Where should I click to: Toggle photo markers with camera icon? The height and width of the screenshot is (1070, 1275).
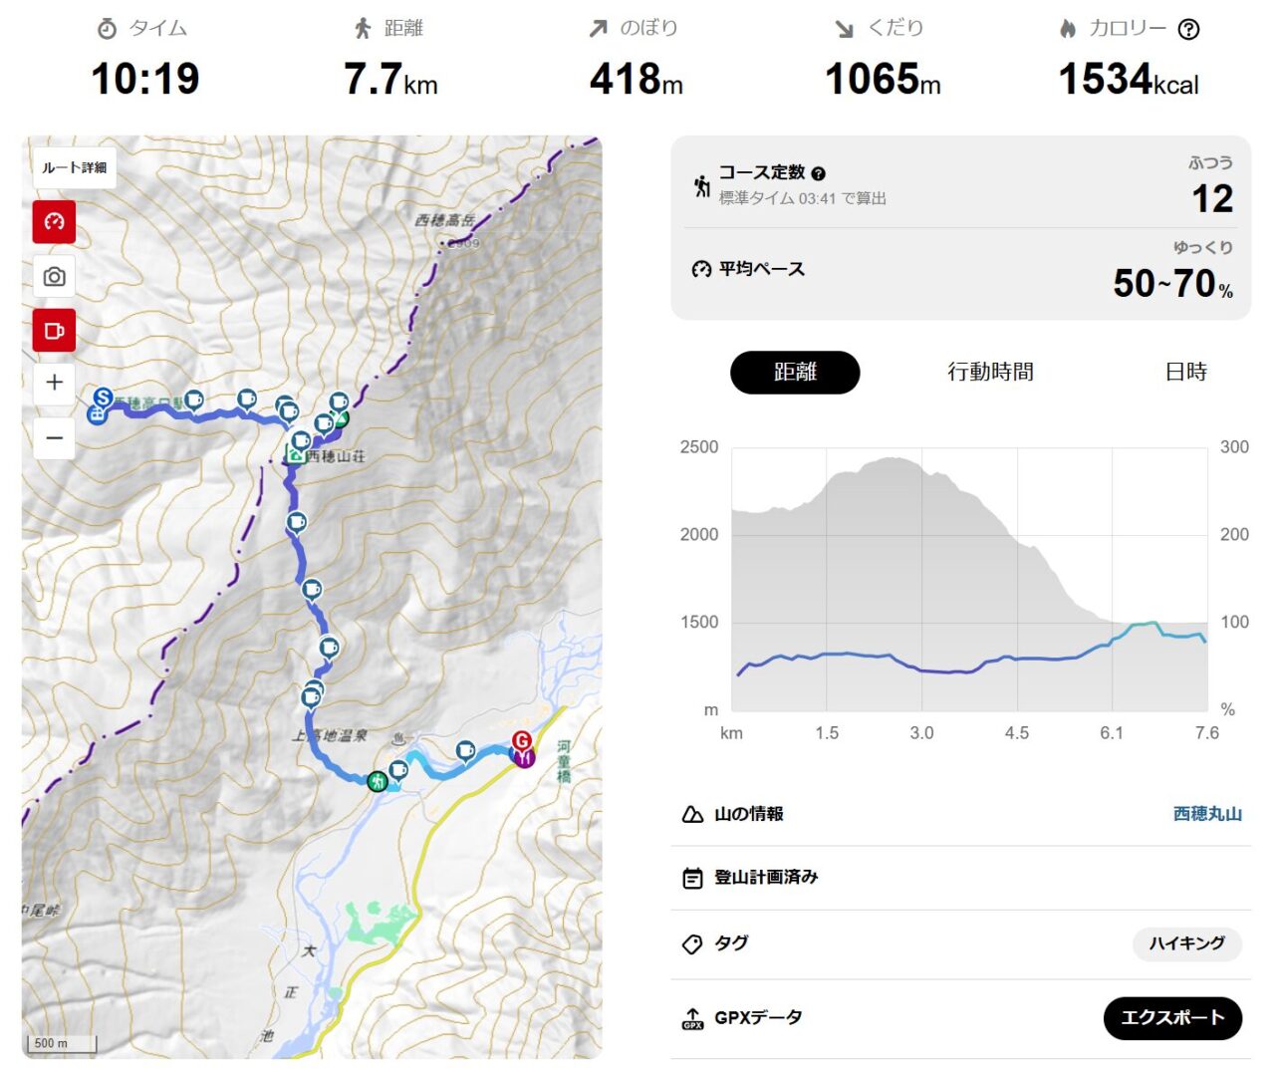point(55,276)
